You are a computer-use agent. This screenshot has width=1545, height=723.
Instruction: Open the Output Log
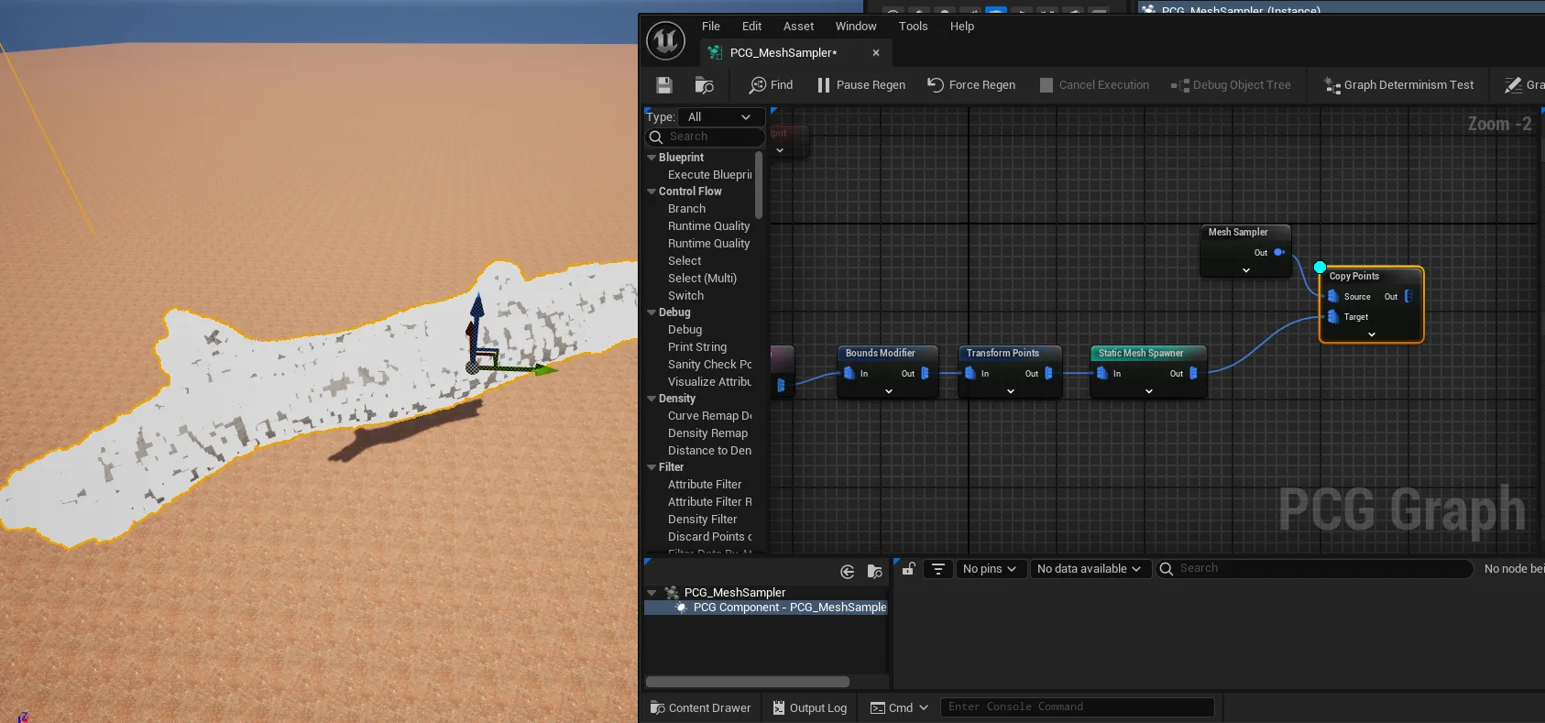[x=809, y=707]
